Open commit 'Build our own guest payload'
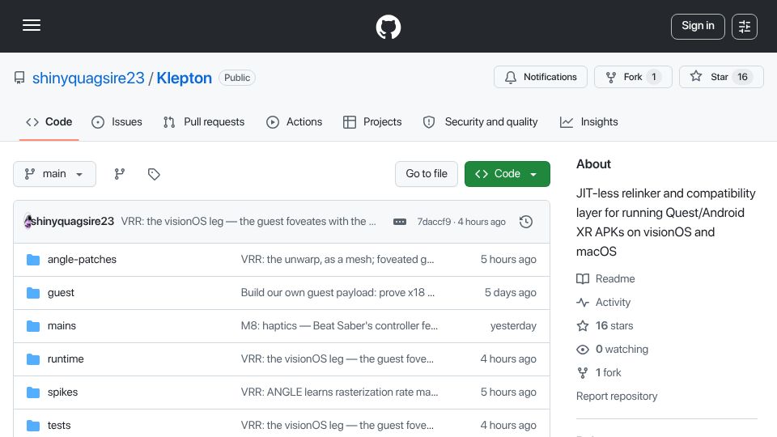This screenshot has height=437, width=777. click(338, 293)
